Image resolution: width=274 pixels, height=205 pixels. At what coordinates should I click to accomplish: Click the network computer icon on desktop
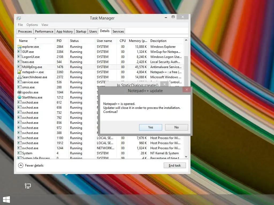(x=28, y=186)
